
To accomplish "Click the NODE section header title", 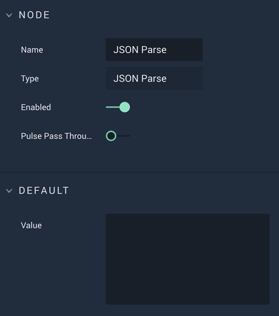I will (x=34, y=15).
